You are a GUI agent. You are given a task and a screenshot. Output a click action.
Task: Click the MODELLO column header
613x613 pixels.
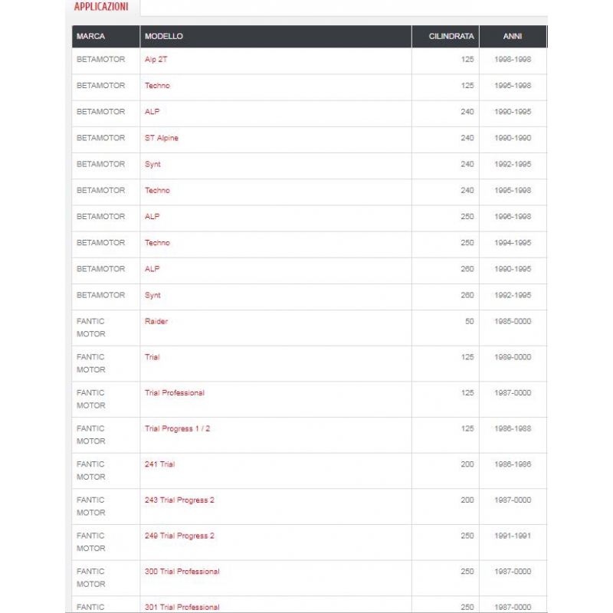click(x=276, y=36)
